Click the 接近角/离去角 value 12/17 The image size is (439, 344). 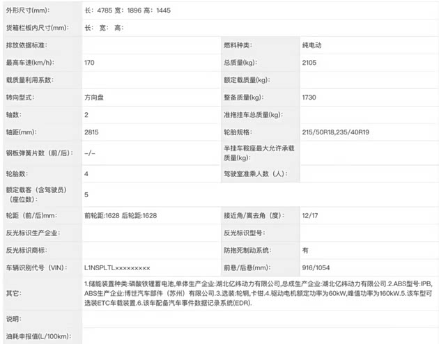click(311, 215)
